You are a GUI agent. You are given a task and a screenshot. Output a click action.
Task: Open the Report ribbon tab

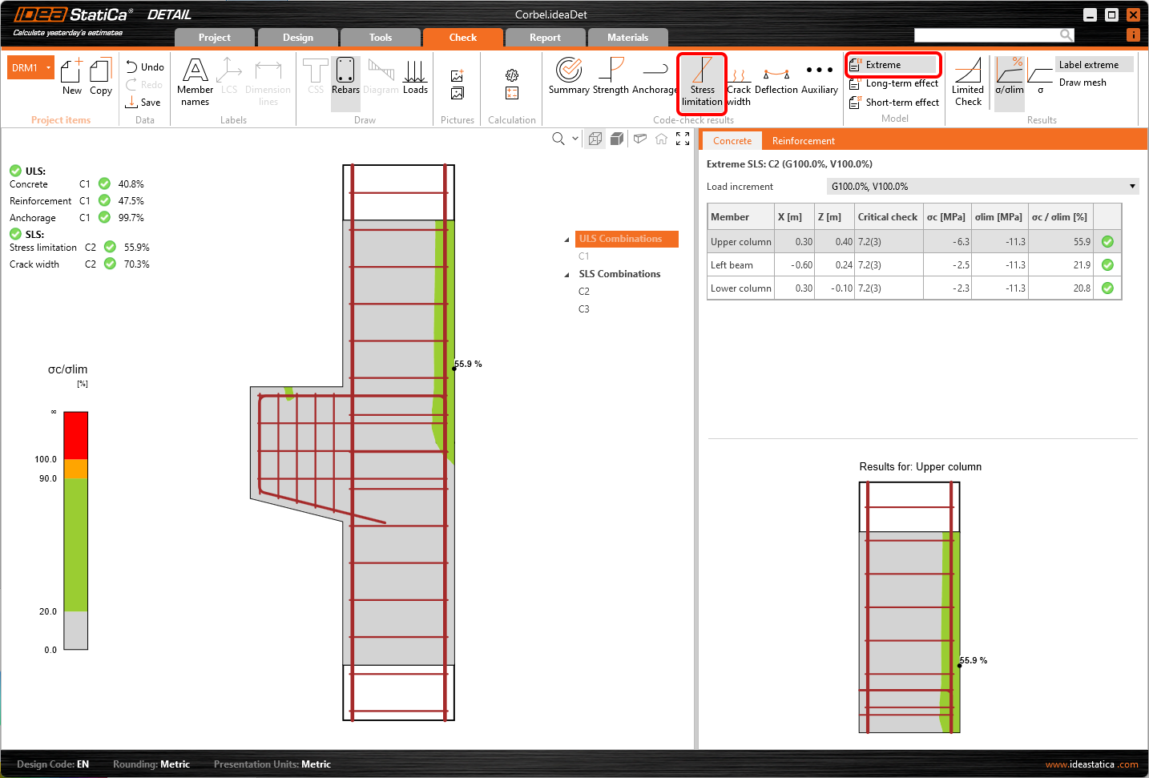click(545, 38)
